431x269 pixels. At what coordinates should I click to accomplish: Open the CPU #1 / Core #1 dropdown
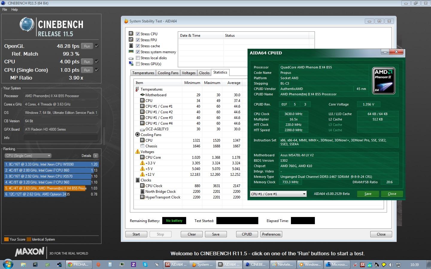click(278, 194)
